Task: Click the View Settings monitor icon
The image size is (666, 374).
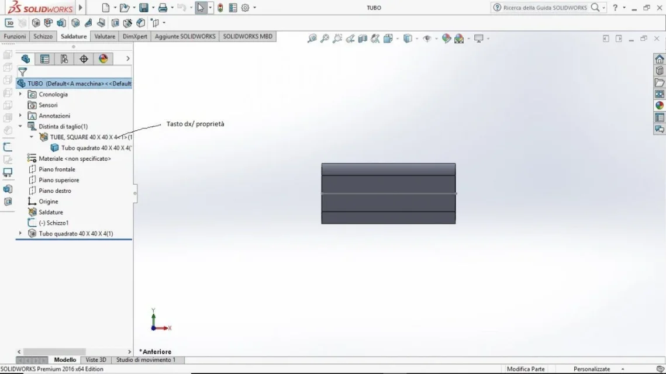Action: pos(479,39)
